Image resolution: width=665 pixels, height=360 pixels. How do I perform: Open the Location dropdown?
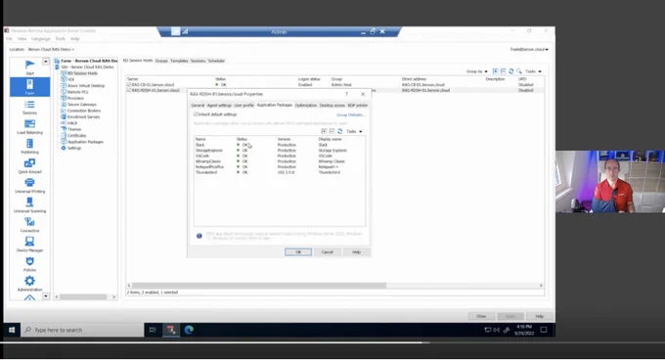tap(51, 49)
